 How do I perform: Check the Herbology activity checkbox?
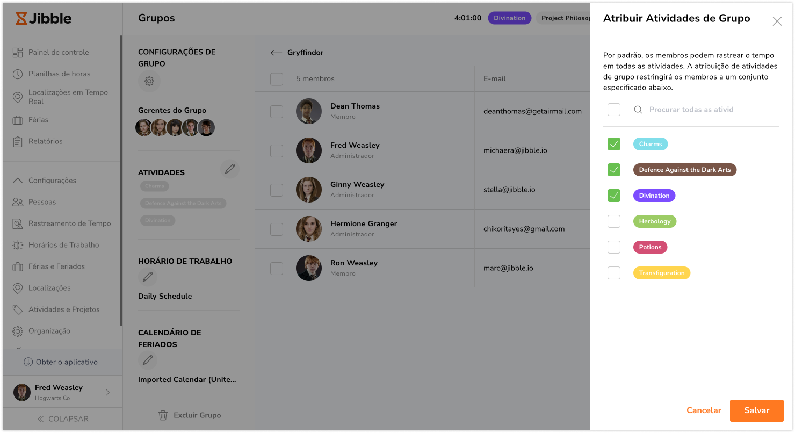point(614,221)
